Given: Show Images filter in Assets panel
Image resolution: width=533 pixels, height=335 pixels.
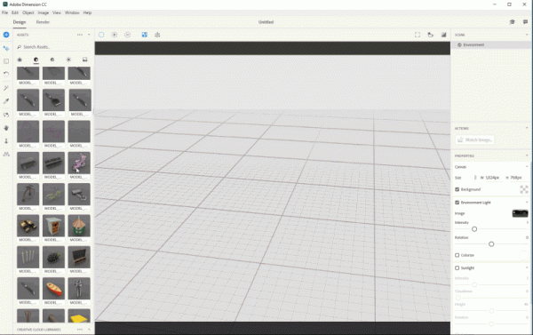Looking at the screenshot, I should point(85,60).
